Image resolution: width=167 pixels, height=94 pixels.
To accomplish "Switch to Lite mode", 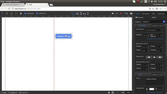I will point(123,92).
